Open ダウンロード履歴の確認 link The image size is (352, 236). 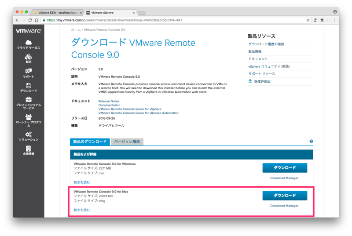point(266,44)
